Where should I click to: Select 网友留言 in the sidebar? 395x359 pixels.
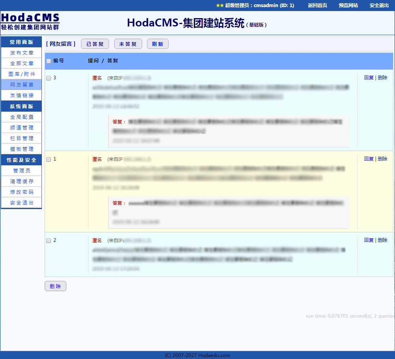pos(21,84)
